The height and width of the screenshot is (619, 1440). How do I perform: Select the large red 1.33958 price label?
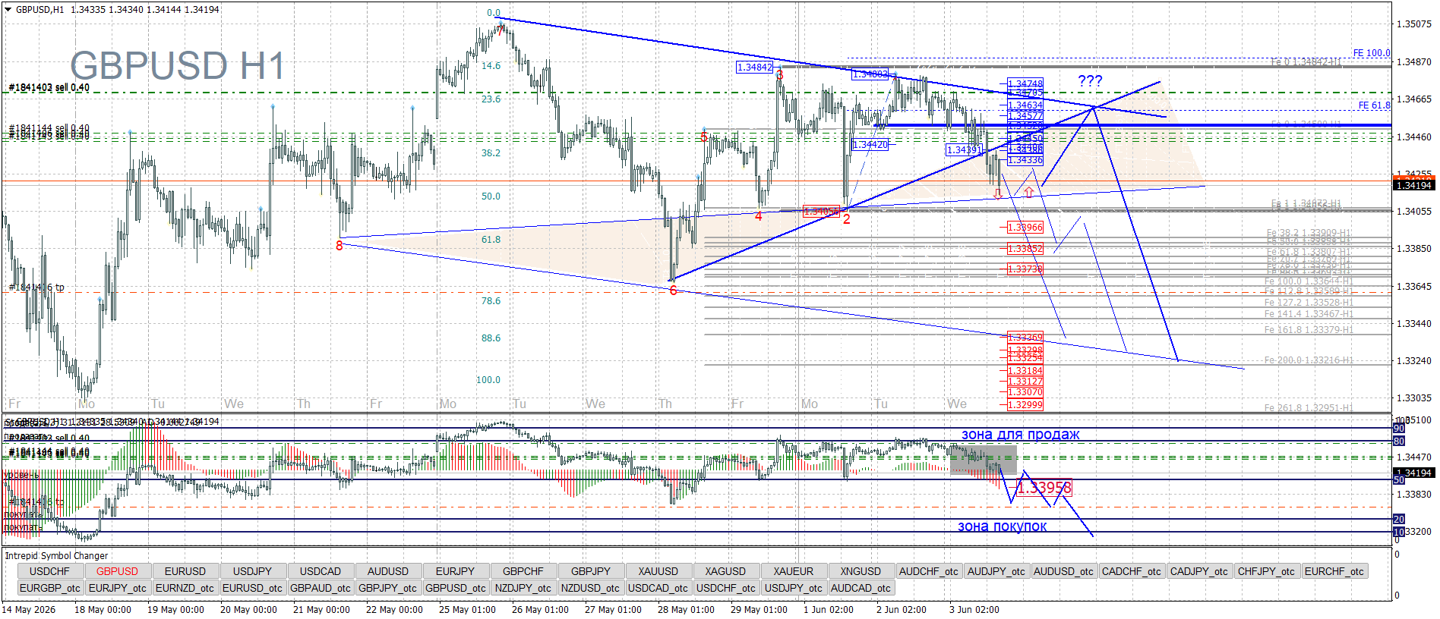coord(1044,488)
